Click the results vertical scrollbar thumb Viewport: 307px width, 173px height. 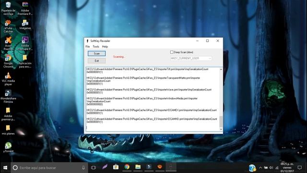(x=221, y=122)
